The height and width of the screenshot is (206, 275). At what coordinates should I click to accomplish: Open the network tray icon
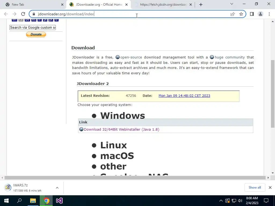point(234,201)
